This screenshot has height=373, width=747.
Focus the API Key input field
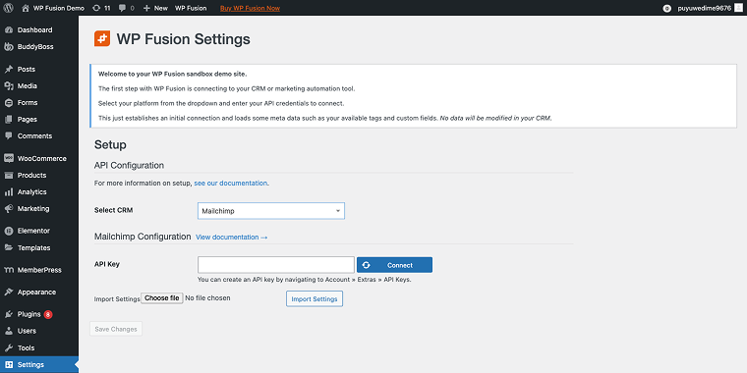pyautogui.click(x=276, y=265)
